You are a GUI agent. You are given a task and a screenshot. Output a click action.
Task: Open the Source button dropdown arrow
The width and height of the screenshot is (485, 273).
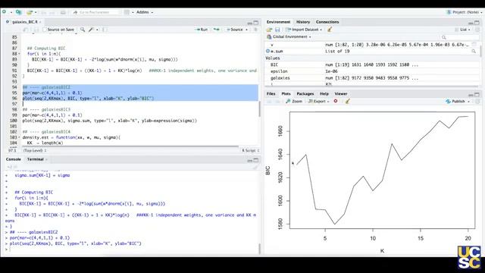tap(246, 30)
